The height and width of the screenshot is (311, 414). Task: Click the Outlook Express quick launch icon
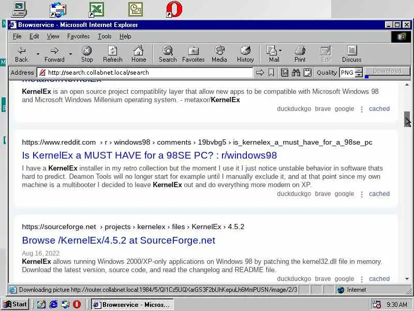(x=65, y=304)
